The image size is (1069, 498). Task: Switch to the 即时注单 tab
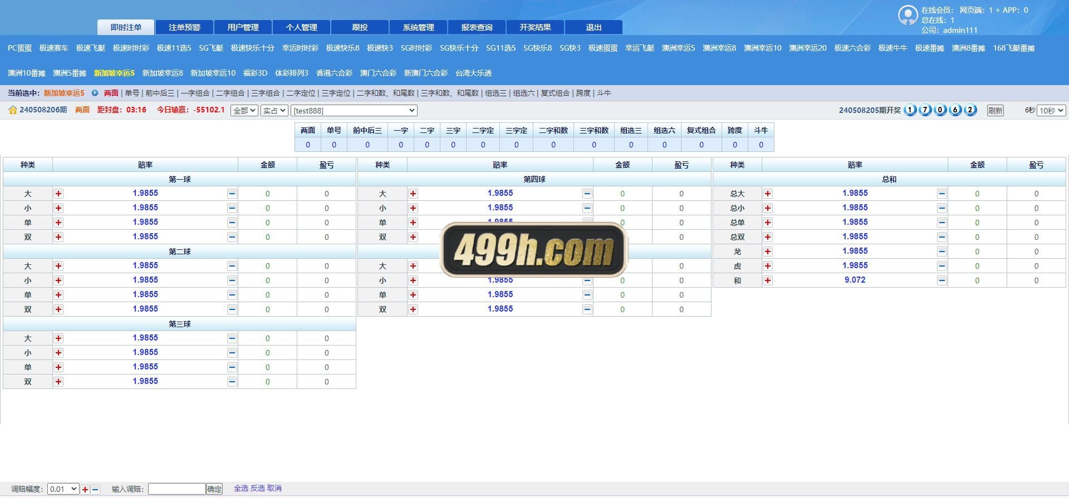pyautogui.click(x=126, y=27)
